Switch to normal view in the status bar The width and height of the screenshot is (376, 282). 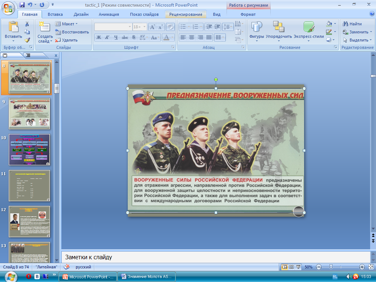pos(285,267)
